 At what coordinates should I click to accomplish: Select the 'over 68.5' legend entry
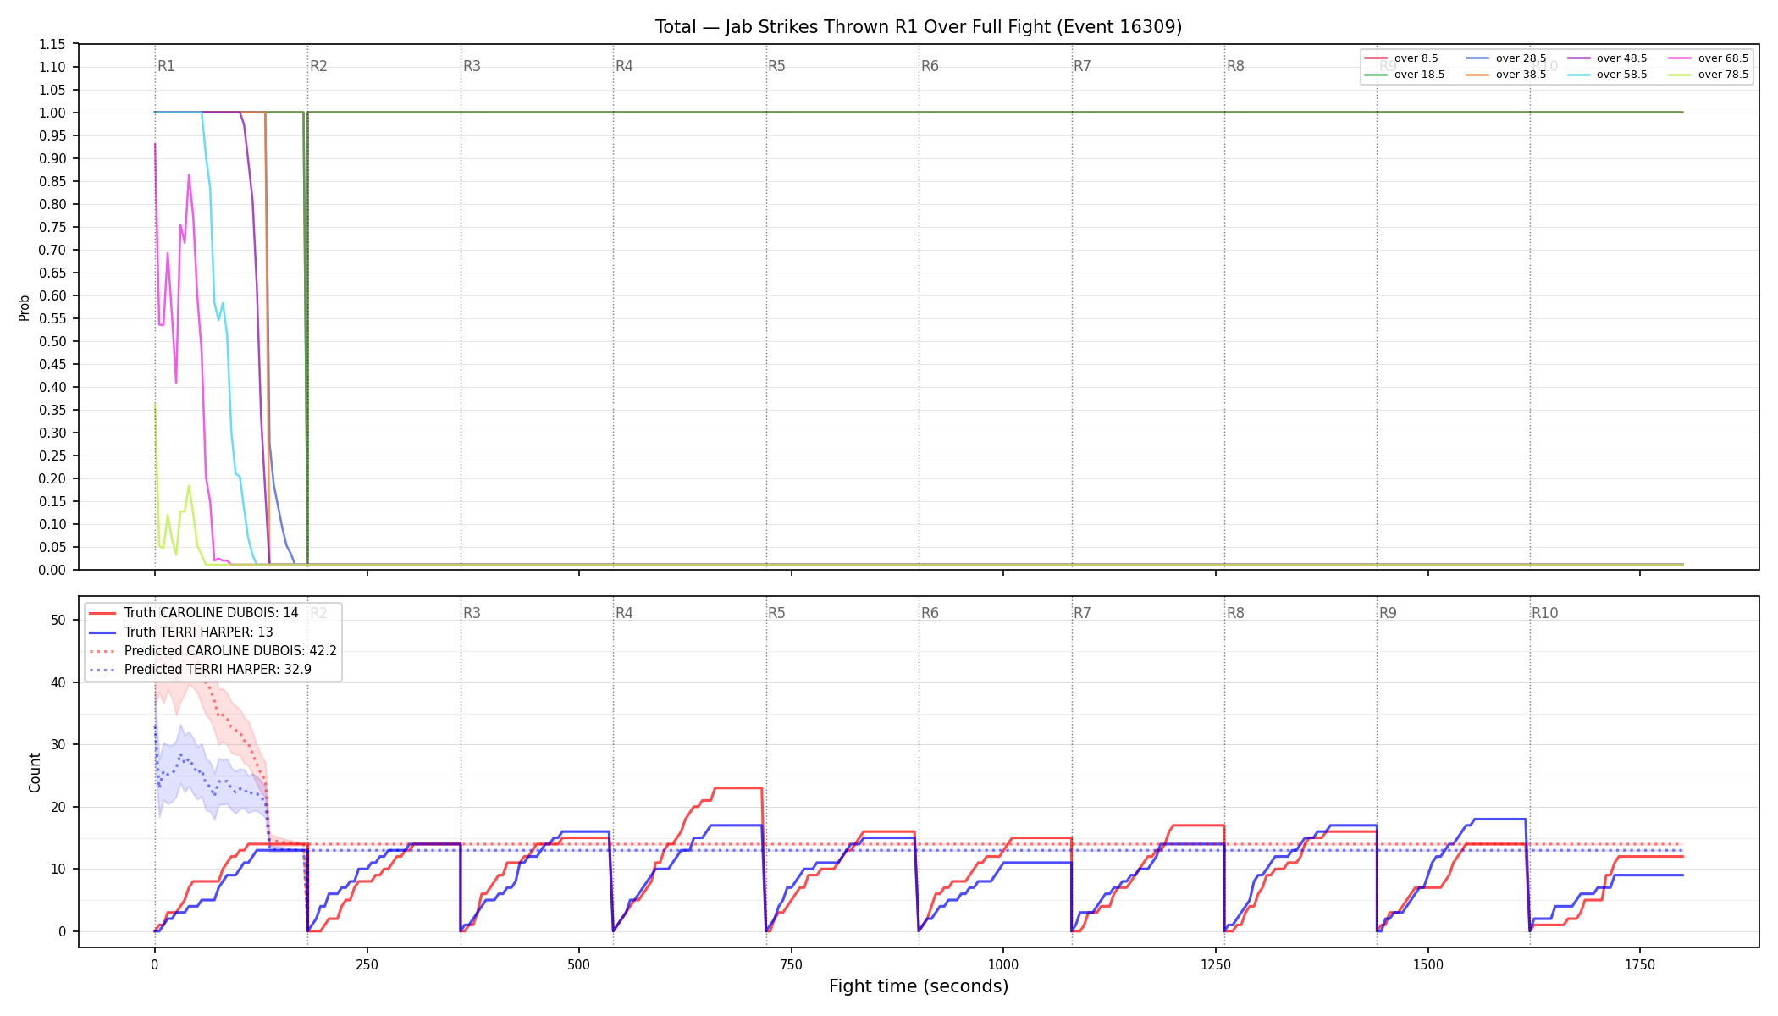[x=1709, y=58]
